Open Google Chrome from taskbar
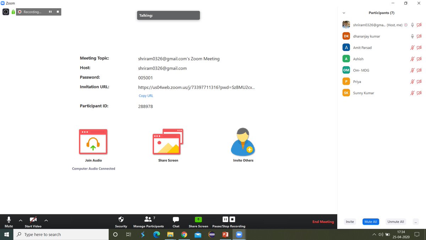Screen dimensions: 426x240 click(x=184, y=234)
